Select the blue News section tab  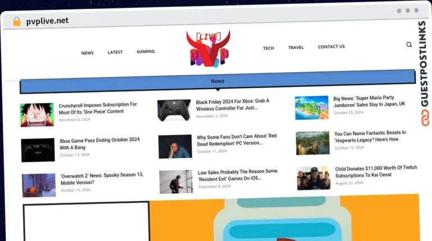(218, 81)
